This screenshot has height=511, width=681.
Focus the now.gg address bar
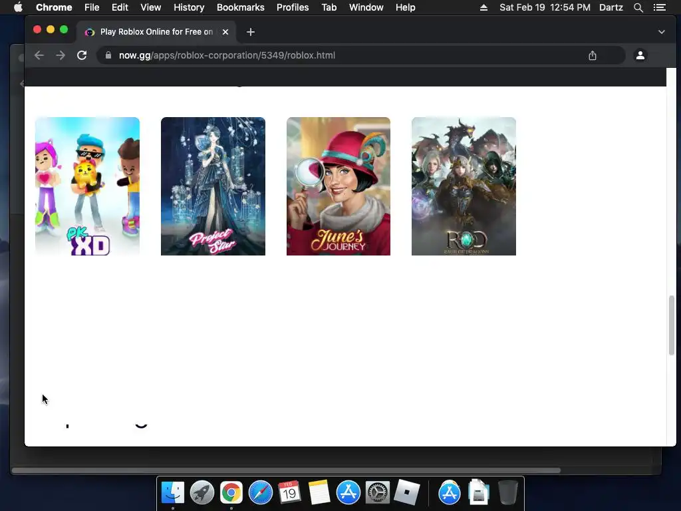[360, 55]
